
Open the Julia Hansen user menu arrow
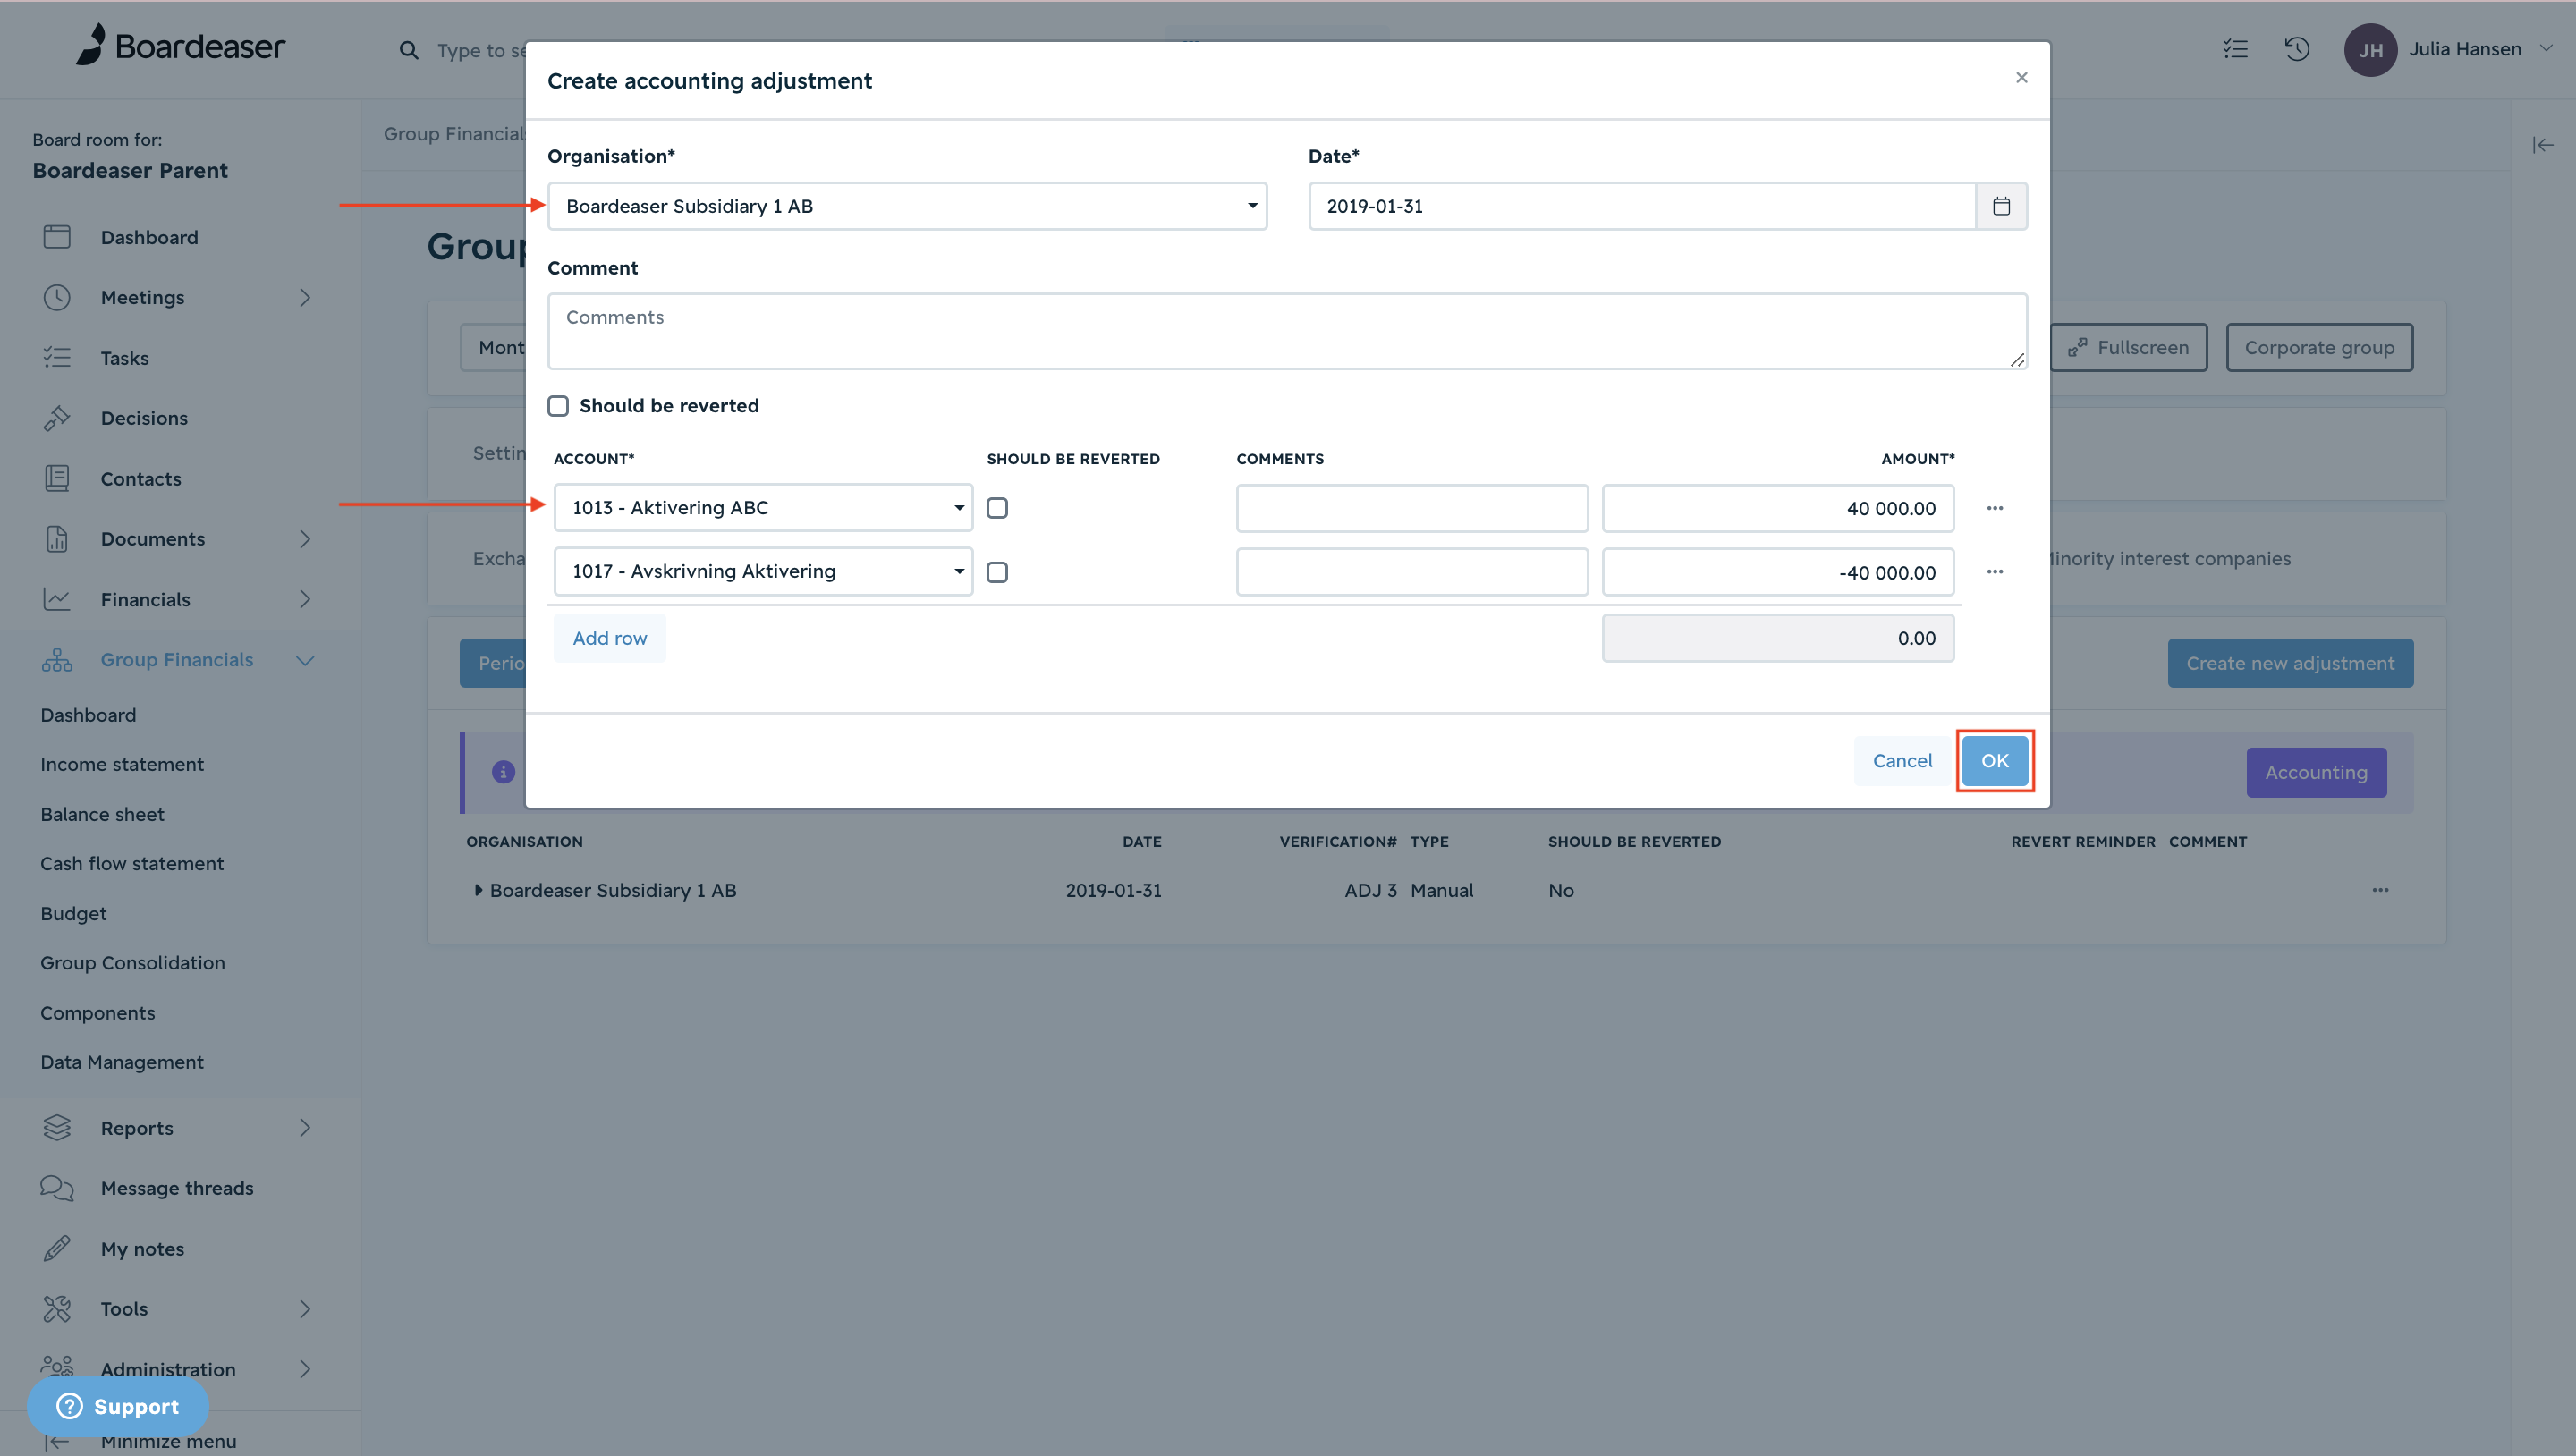pyautogui.click(x=2546, y=48)
